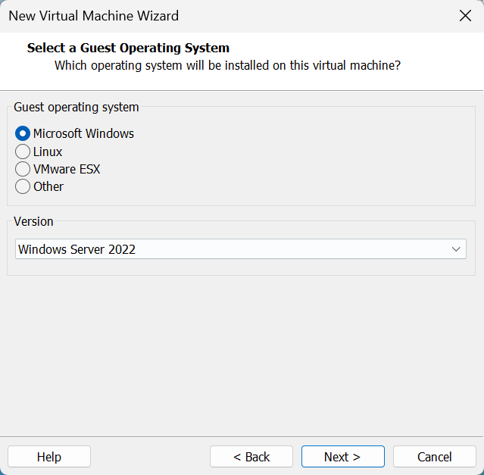The image size is (484, 475).
Task: Close the wizard with the X icon
Action: coord(465,16)
